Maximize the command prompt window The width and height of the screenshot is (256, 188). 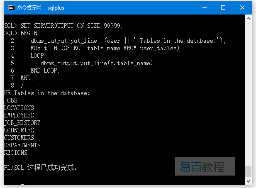(223, 7)
